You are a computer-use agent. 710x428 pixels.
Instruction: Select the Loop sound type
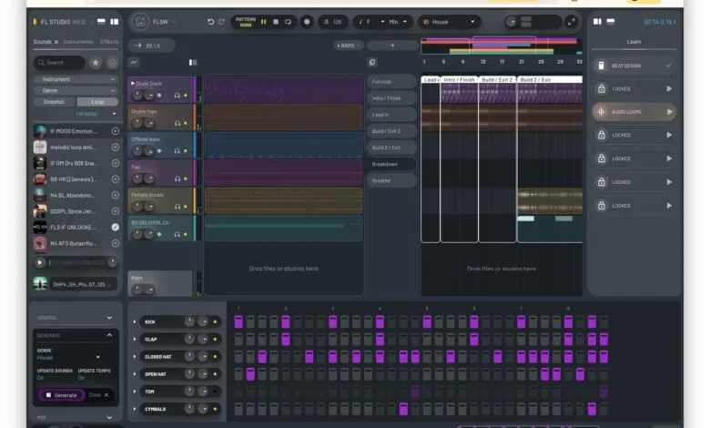(97, 102)
